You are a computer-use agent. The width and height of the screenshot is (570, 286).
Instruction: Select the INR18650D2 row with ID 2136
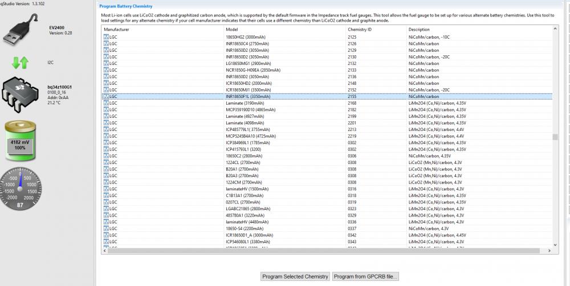click(327, 77)
